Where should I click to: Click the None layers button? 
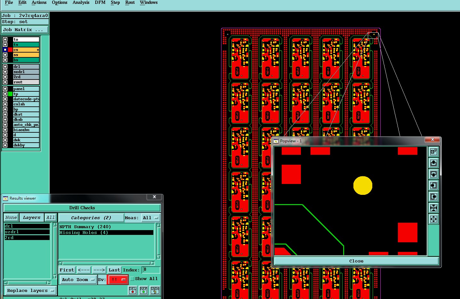(11, 218)
